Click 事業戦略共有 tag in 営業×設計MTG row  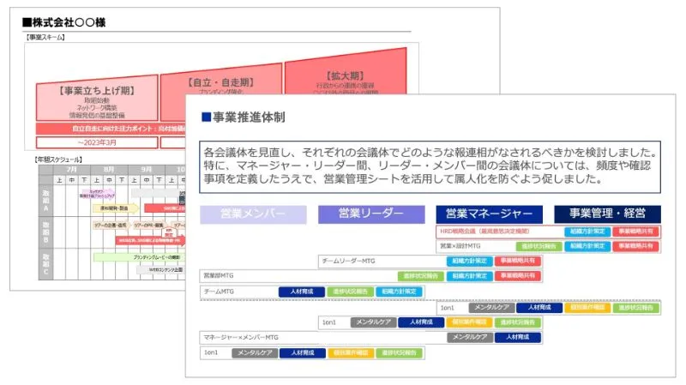pyautogui.click(x=635, y=246)
